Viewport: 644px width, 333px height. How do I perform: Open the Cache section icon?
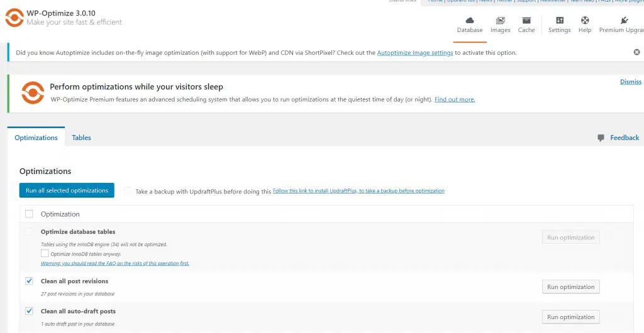[526, 21]
